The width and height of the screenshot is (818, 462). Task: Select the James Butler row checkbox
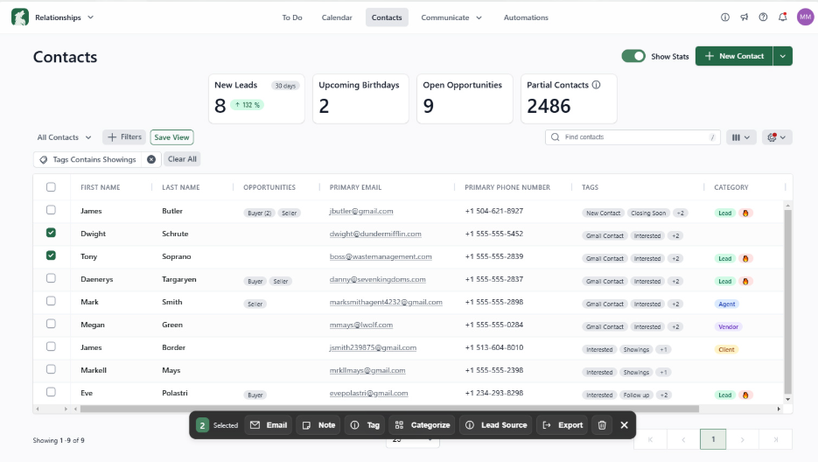coord(51,210)
